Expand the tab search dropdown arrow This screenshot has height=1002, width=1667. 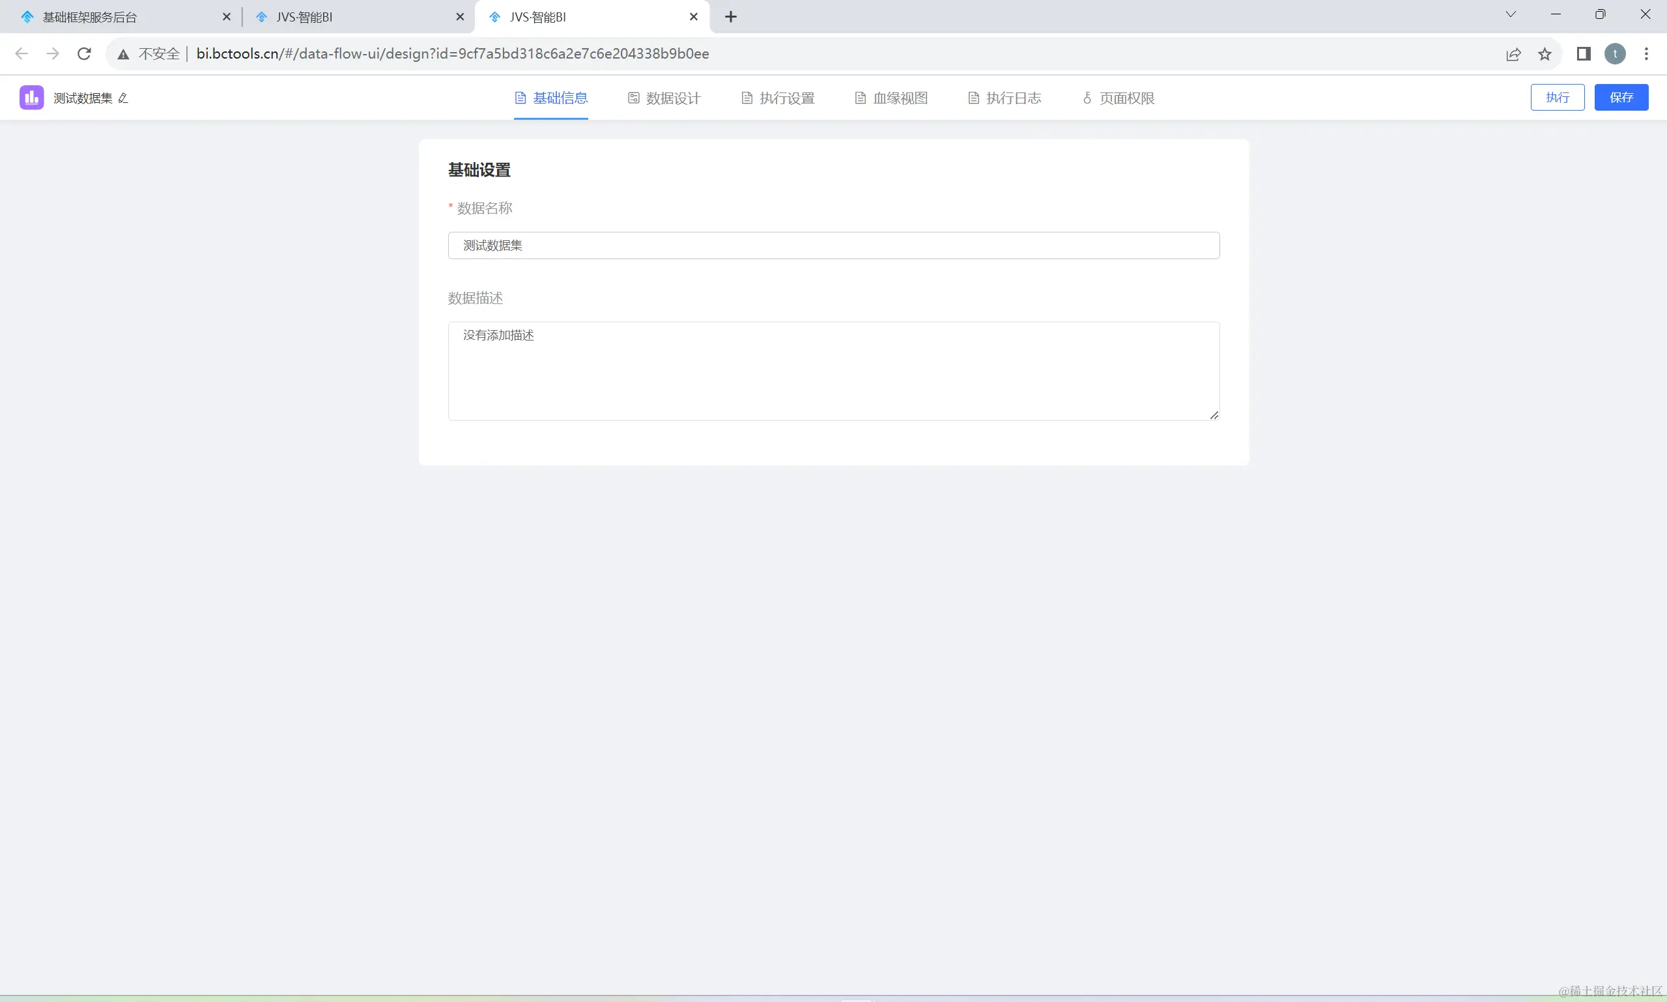[1510, 15]
